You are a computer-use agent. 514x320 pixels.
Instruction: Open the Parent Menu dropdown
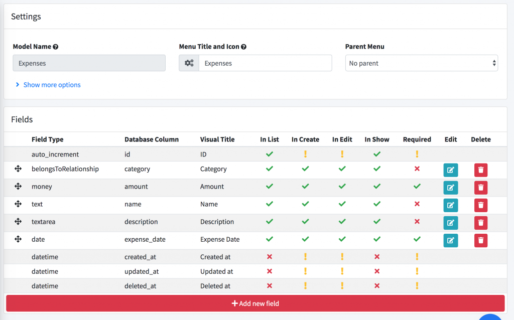click(x=421, y=63)
